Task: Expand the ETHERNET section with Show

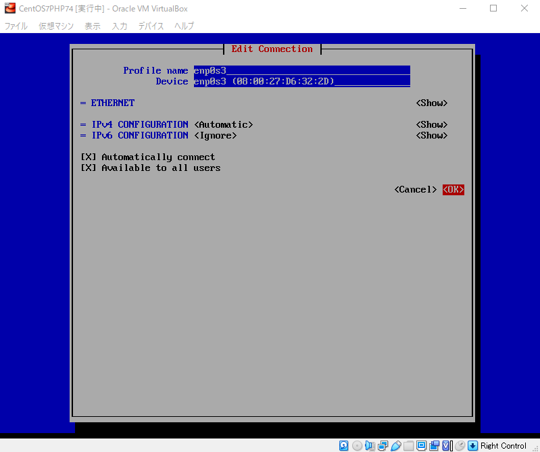Action: point(431,103)
